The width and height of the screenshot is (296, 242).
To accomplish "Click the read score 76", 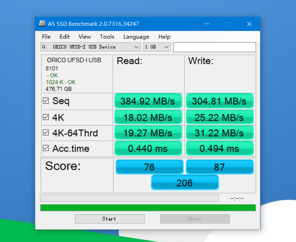I will coord(150,167).
